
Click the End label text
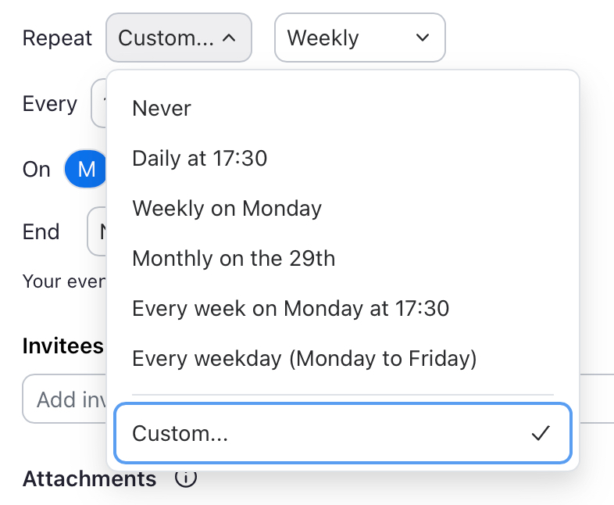(41, 231)
